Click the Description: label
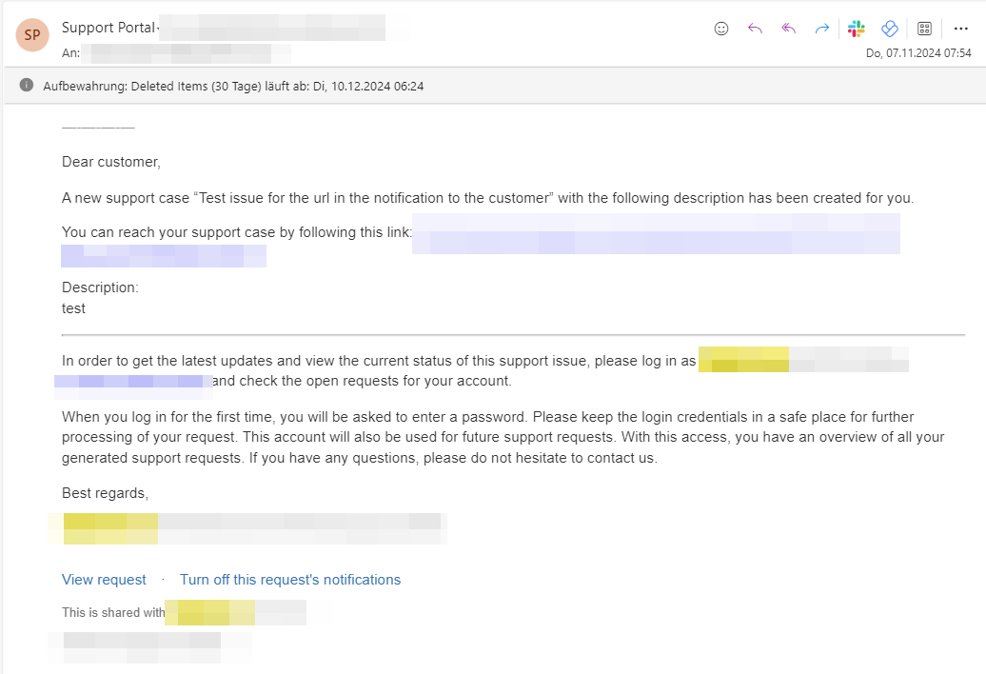 100,287
